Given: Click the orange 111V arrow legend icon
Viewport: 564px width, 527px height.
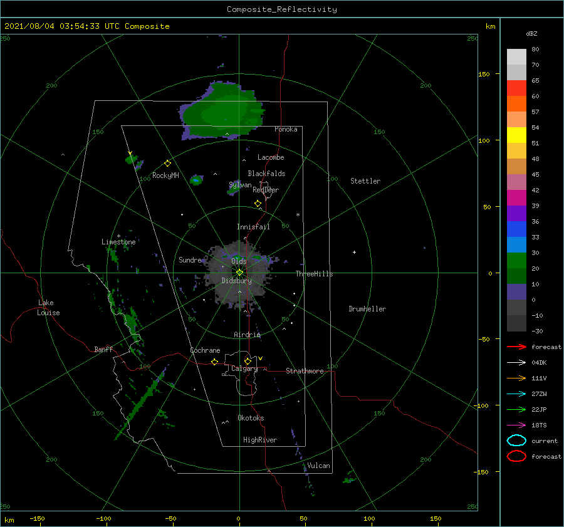Looking at the screenshot, I should click(516, 378).
